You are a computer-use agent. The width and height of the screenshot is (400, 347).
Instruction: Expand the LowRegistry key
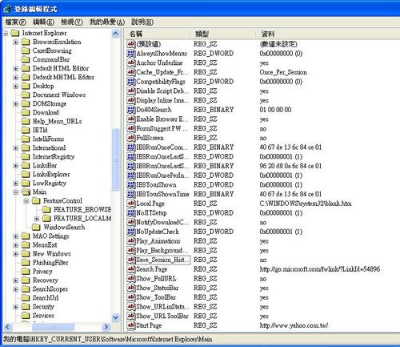click(x=16, y=184)
